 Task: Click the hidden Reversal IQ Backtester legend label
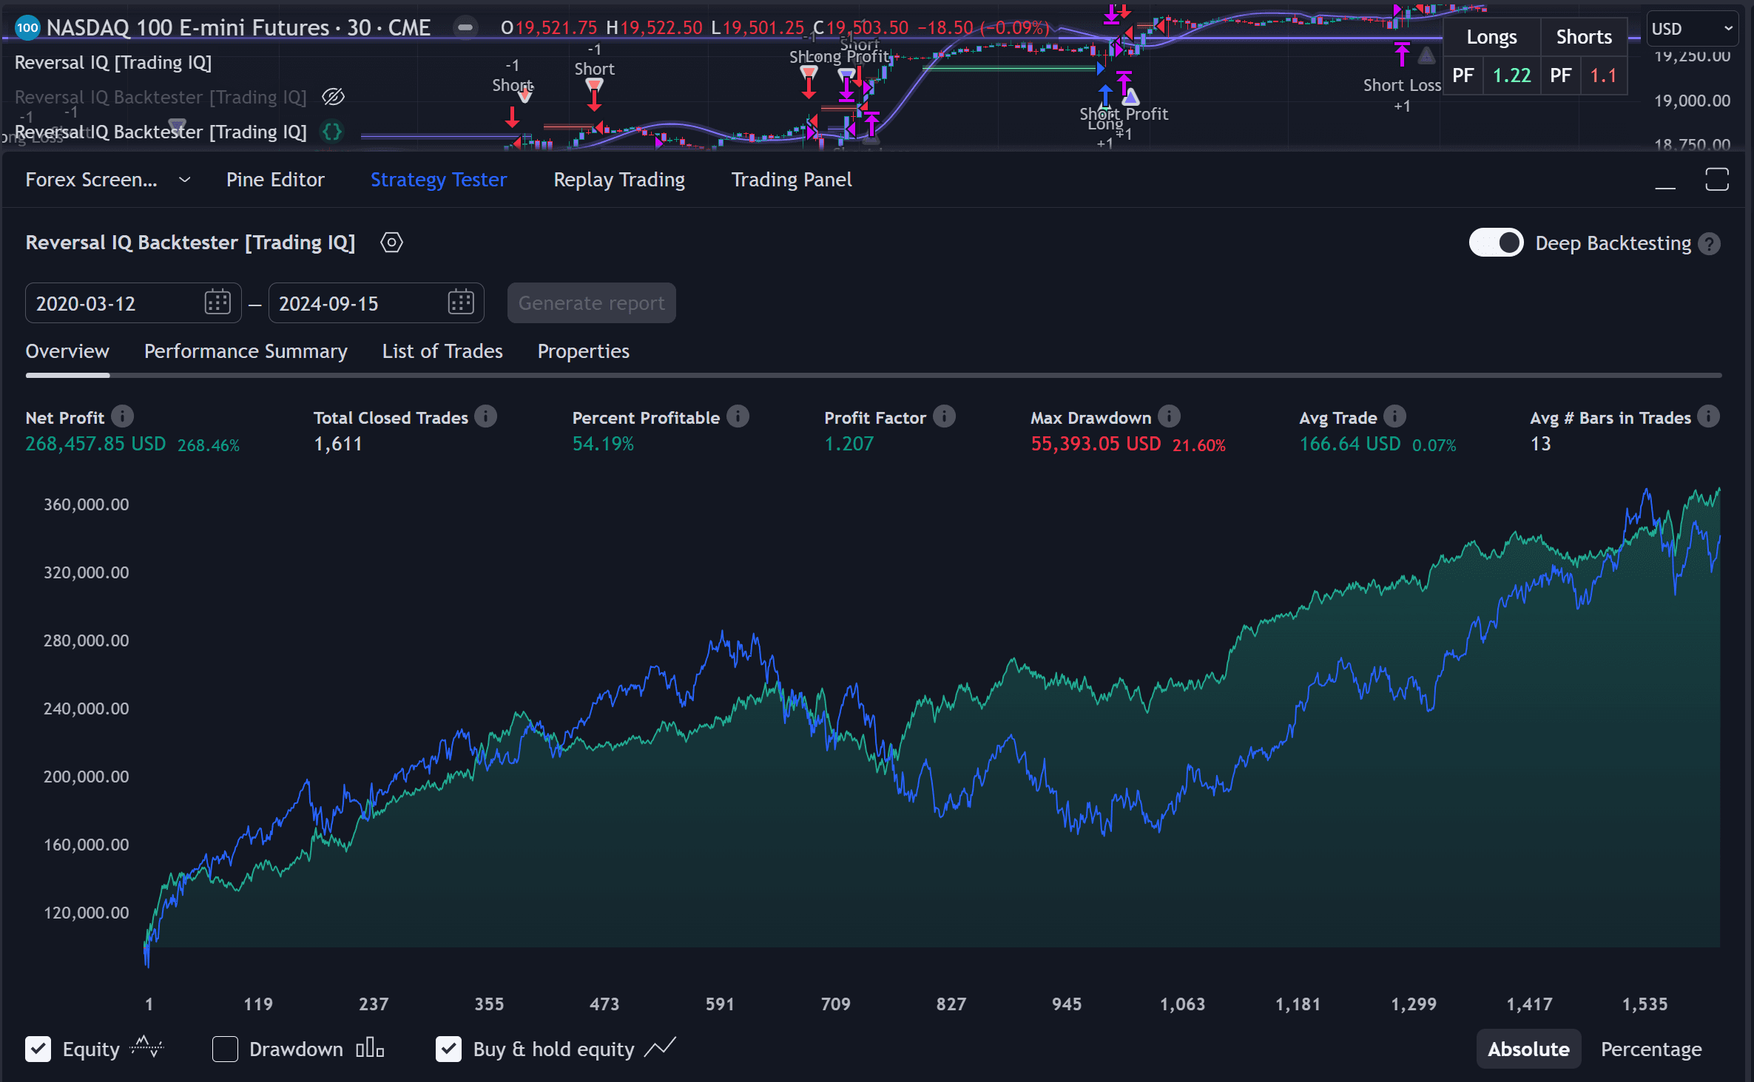pos(161,97)
